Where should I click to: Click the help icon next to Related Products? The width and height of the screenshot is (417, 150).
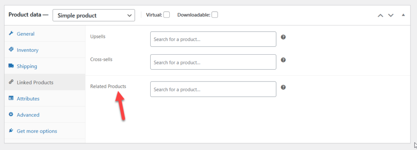(x=283, y=87)
